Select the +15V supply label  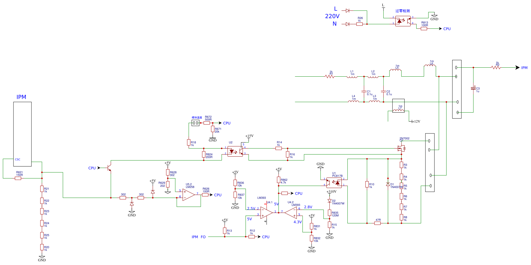(x=249, y=136)
